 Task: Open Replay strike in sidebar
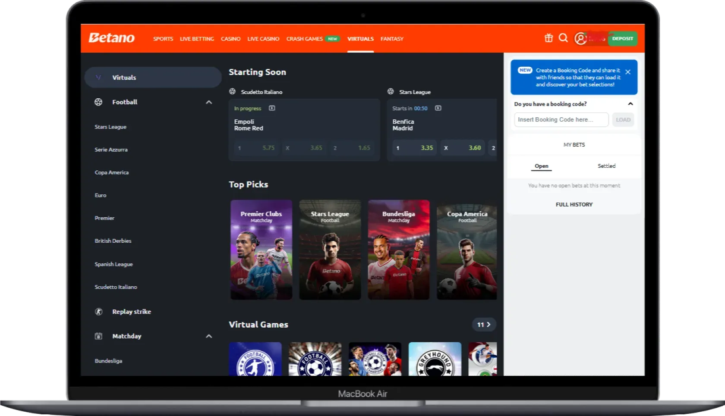point(131,312)
